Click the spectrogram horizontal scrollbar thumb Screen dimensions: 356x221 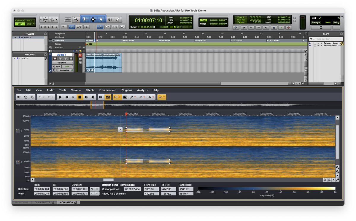[108, 180]
